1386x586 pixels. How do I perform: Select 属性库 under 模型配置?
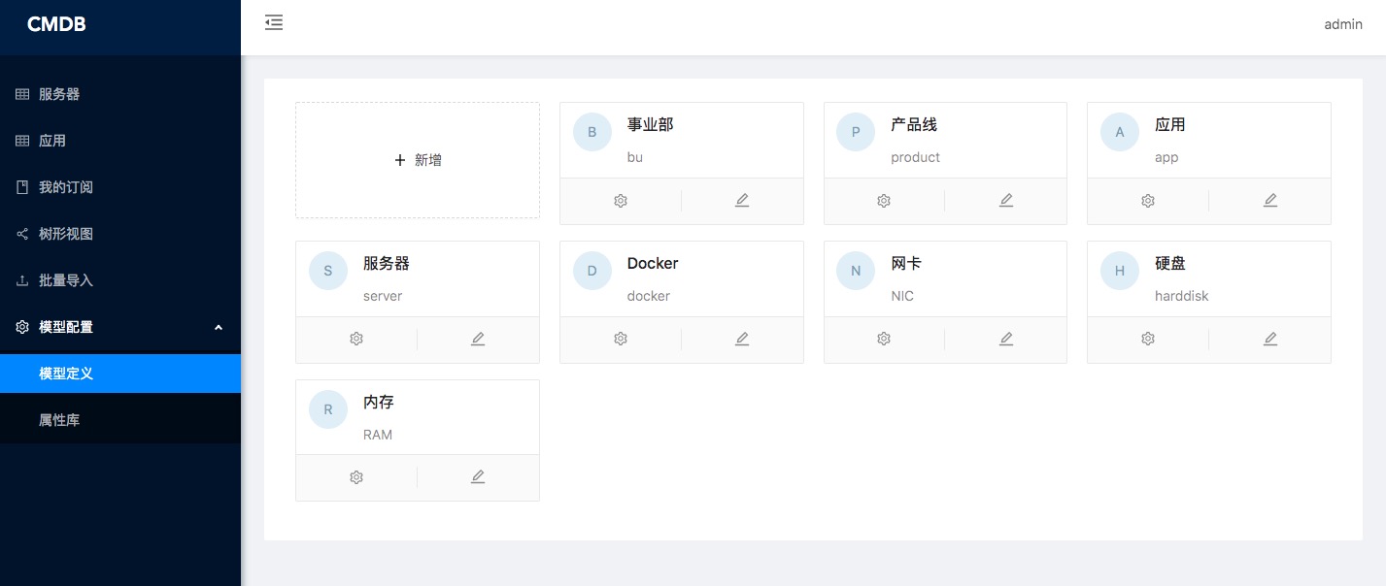coord(59,420)
